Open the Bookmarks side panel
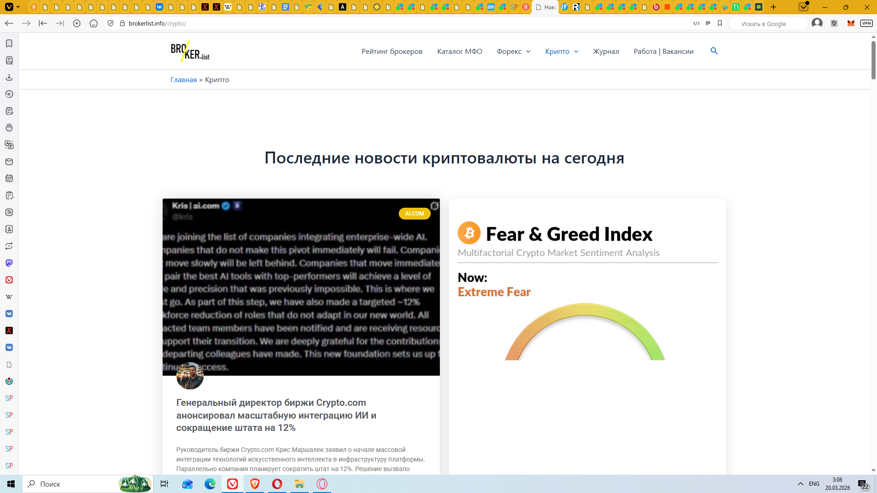Screen dimensions: 877x493 coord(9,43)
